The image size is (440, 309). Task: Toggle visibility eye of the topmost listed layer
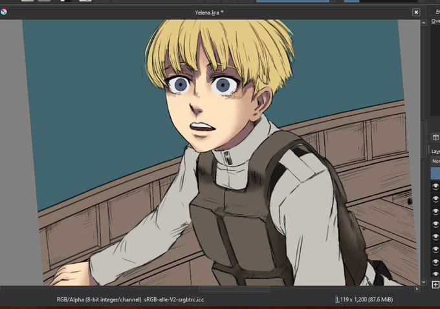tap(435, 187)
